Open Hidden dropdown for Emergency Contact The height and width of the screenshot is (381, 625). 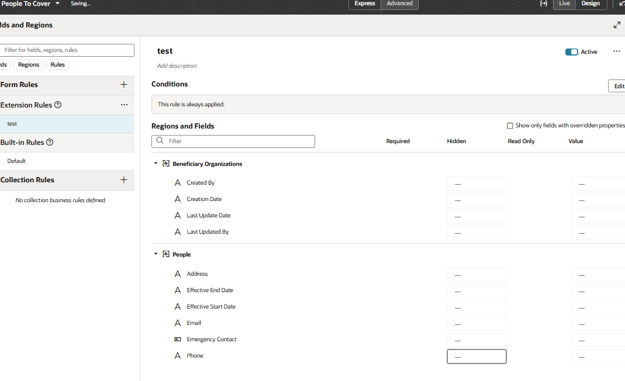(476, 340)
